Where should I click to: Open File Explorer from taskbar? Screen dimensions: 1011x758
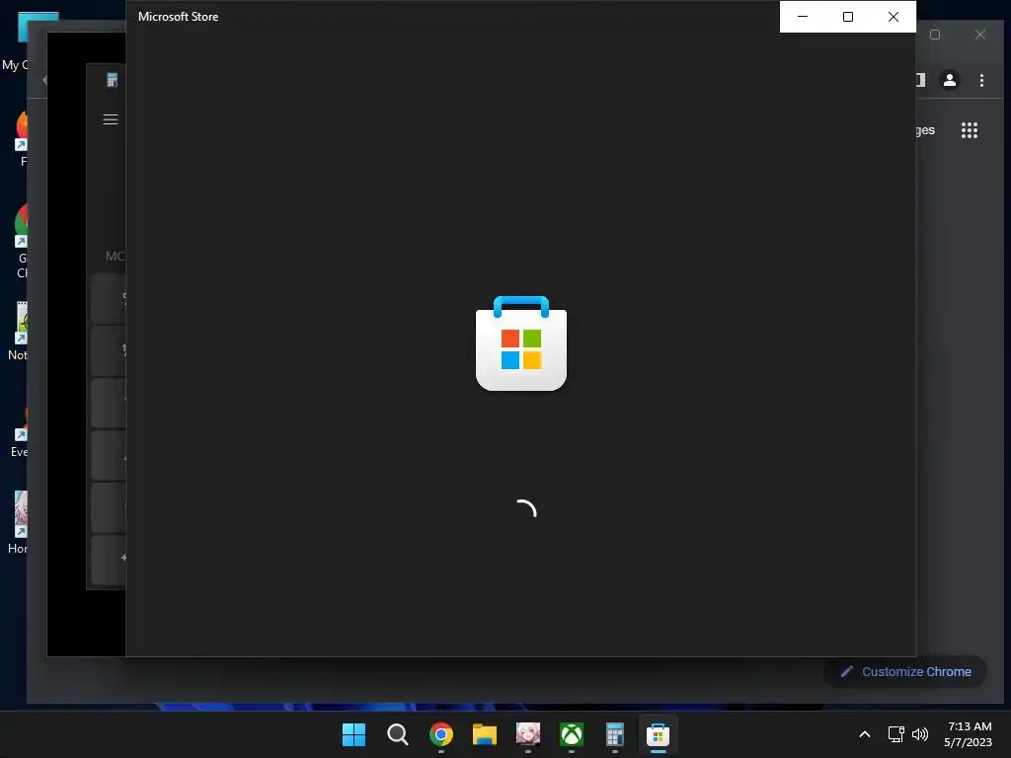point(484,734)
